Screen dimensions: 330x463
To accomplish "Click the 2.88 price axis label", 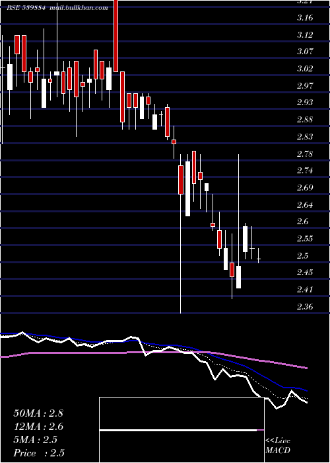I will (x=305, y=120).
